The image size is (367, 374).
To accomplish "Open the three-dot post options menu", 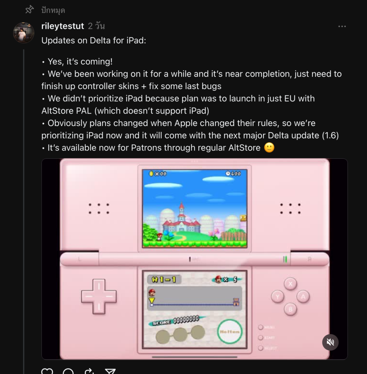I will pyautogui.click(x=342, y=26).
